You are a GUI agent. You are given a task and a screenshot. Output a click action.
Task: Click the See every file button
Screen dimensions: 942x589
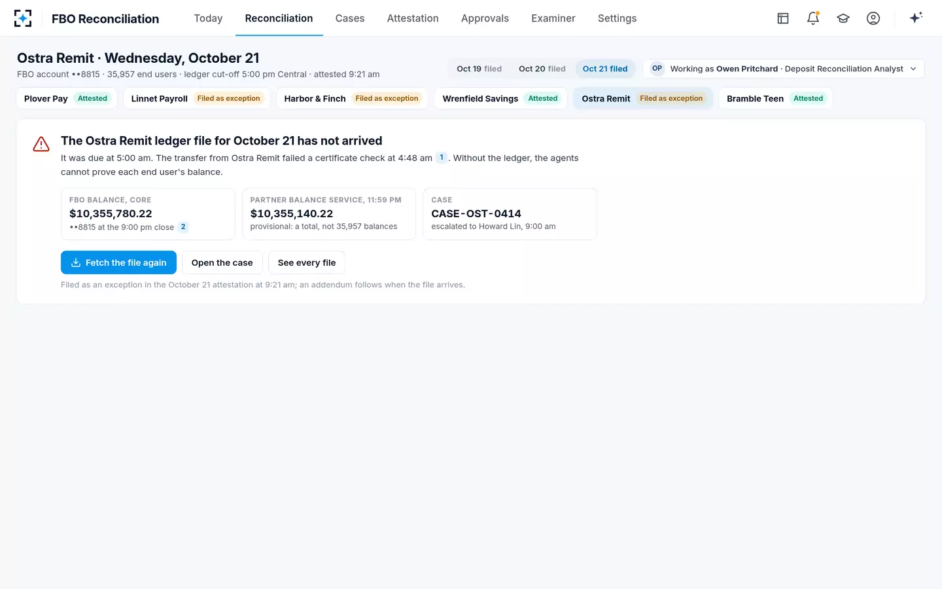point(307,262)
